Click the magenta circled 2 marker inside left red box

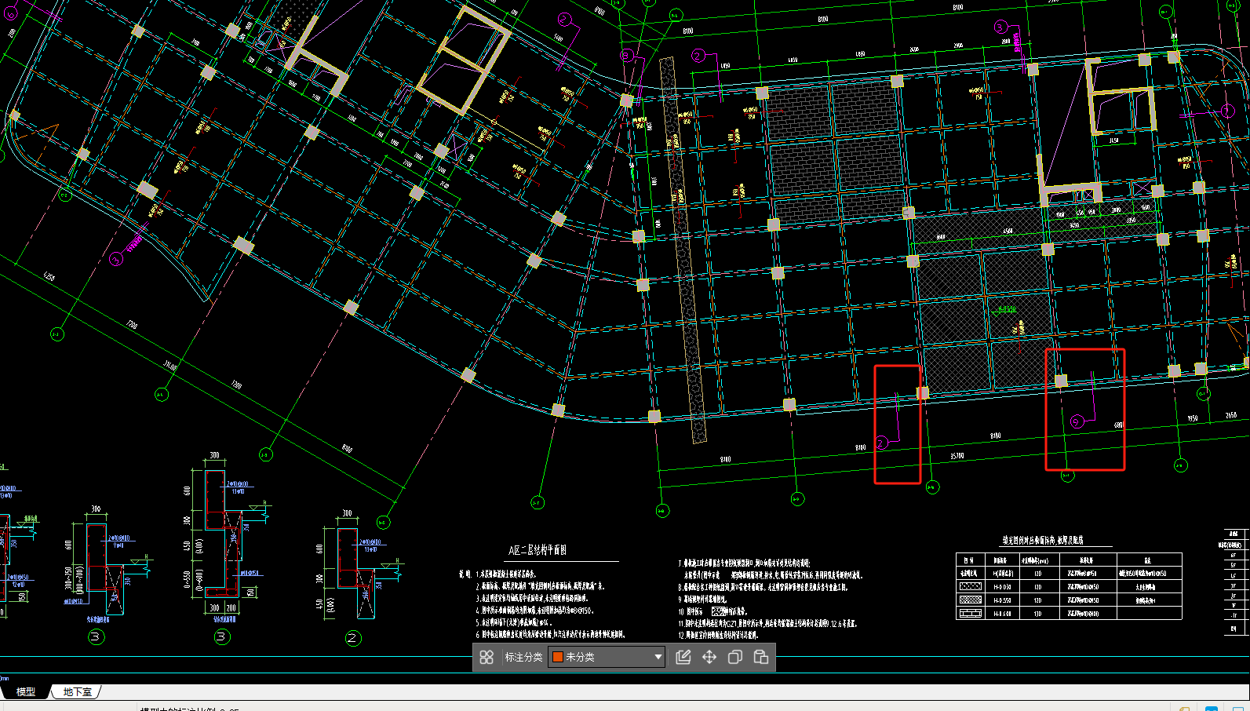(881, 443)
